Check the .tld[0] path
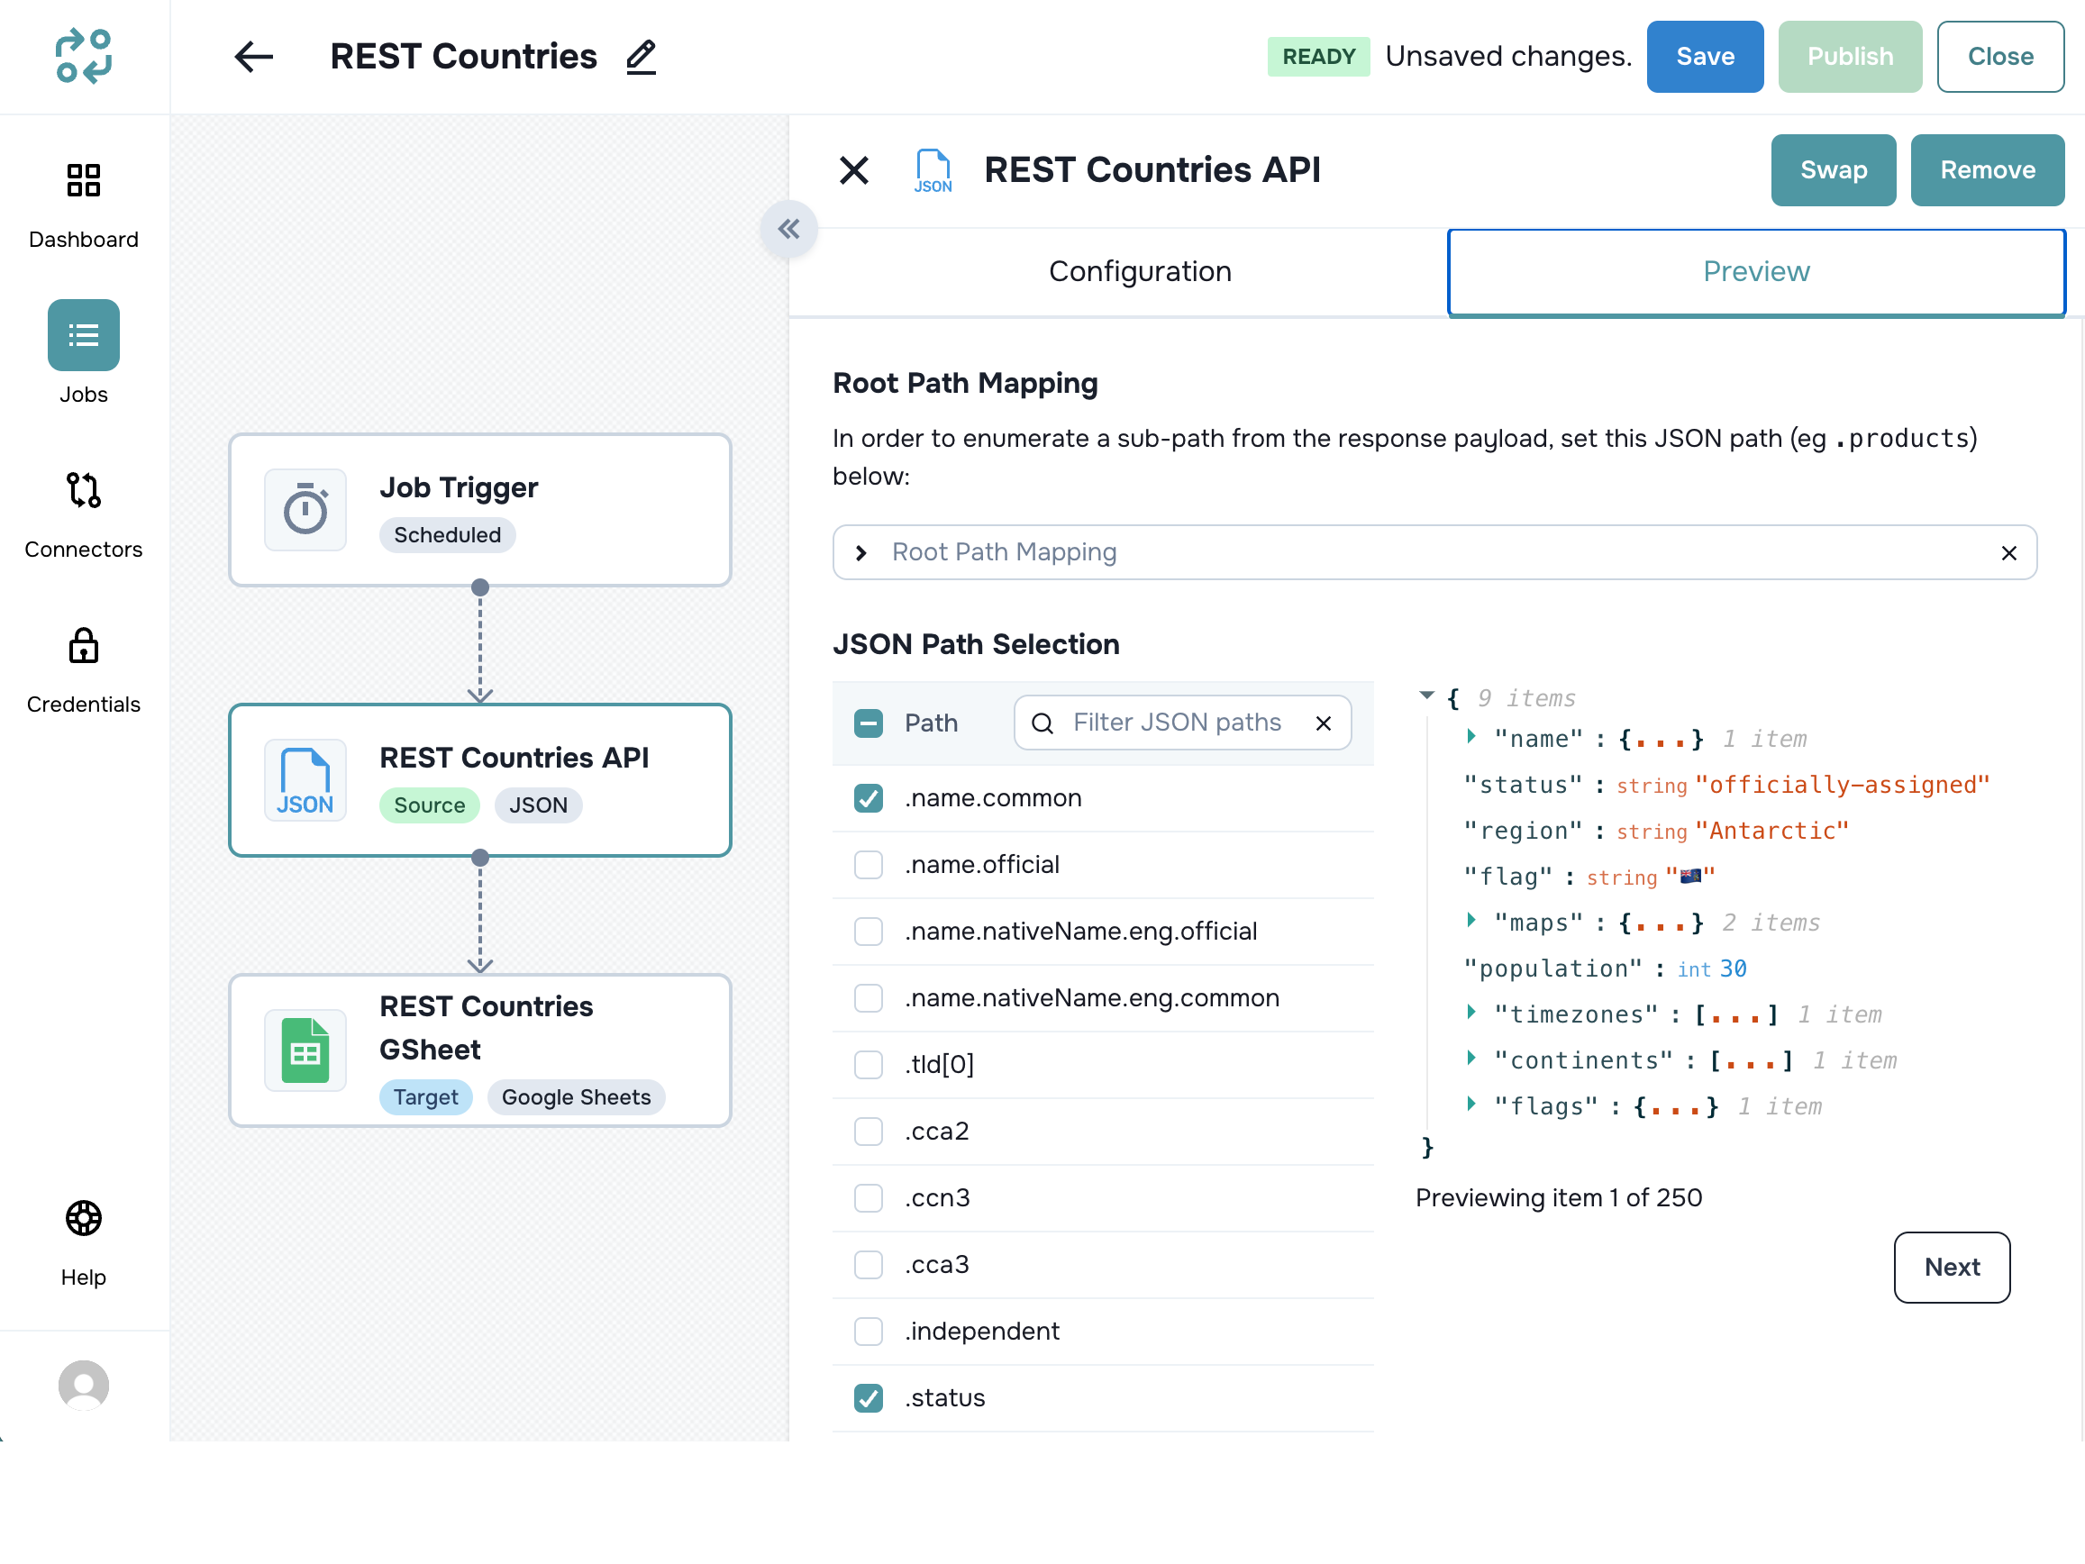The height and width of the screenshot is (1564, 2085). click(x=868, y=1064)
